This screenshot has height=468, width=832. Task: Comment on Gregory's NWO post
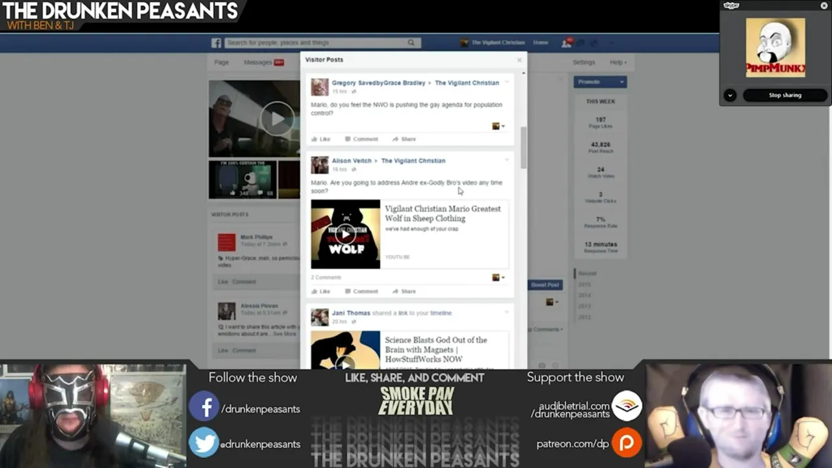361,139
